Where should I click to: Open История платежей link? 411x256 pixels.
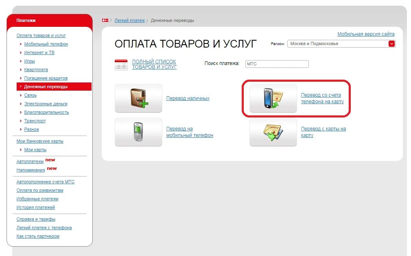pyautogui.click(x=36, y=207)
